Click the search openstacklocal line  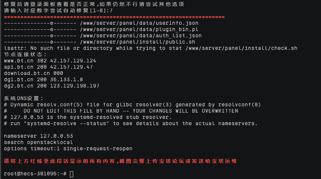[x=39, y=142]
